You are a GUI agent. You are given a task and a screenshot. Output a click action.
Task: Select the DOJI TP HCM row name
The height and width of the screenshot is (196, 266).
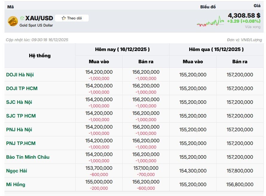pyautogui.click(x=22, y=88)
